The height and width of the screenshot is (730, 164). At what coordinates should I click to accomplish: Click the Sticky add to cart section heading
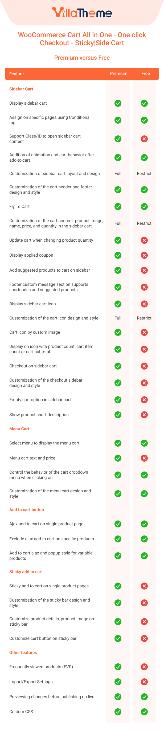[26, 572]
